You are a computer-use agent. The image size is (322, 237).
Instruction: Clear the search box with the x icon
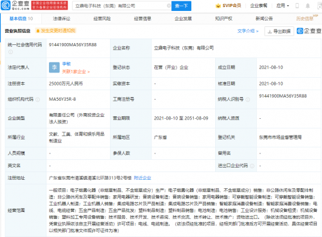click(x=169, y=6)
